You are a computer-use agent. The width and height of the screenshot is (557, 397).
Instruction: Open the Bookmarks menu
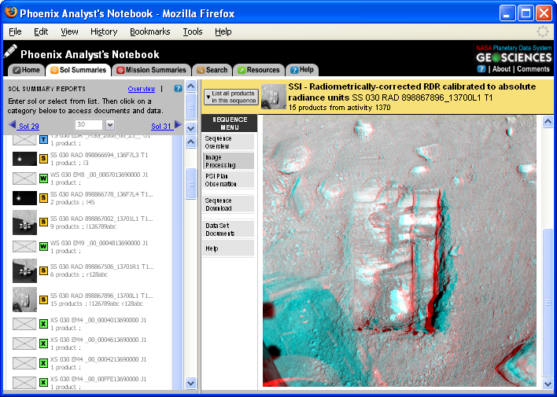point(149,31)
